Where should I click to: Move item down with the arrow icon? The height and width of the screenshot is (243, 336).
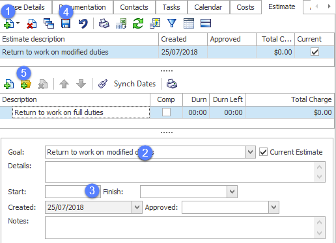81,84
